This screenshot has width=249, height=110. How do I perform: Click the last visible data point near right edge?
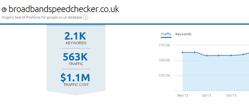tap(243, 55)
